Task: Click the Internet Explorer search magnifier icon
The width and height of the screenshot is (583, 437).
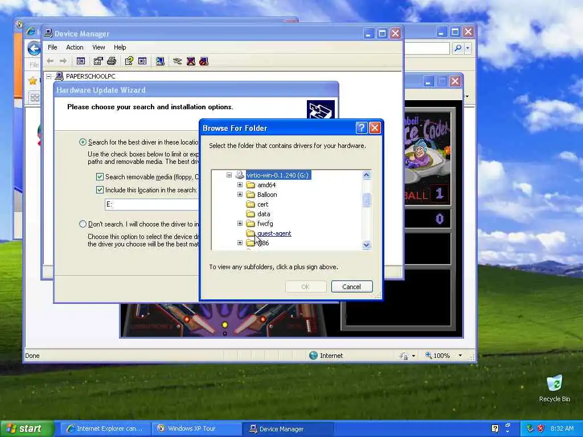Action: (458, 48)
